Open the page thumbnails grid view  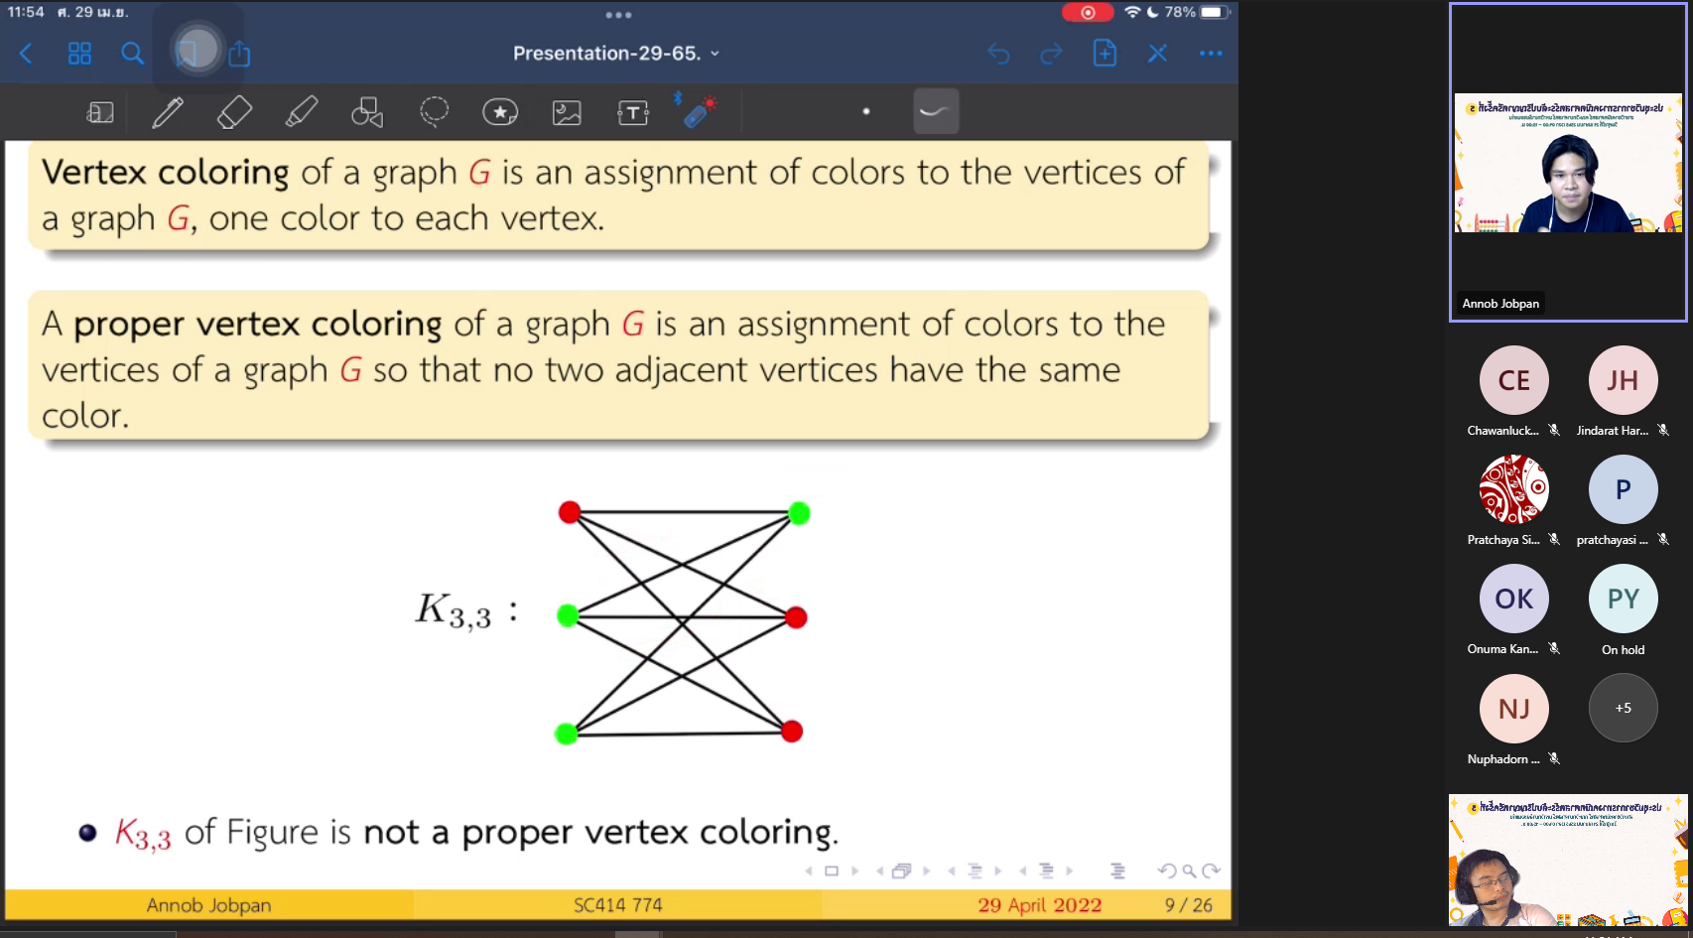tap(79, 54)
